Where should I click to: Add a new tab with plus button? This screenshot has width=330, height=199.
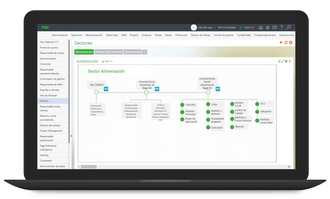pos(145,52)
